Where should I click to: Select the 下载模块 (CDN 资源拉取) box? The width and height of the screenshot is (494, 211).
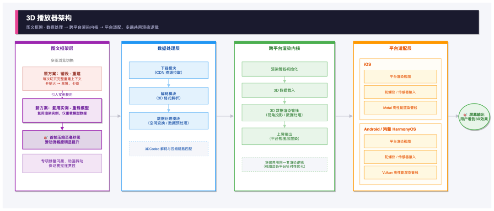(168, 70)
